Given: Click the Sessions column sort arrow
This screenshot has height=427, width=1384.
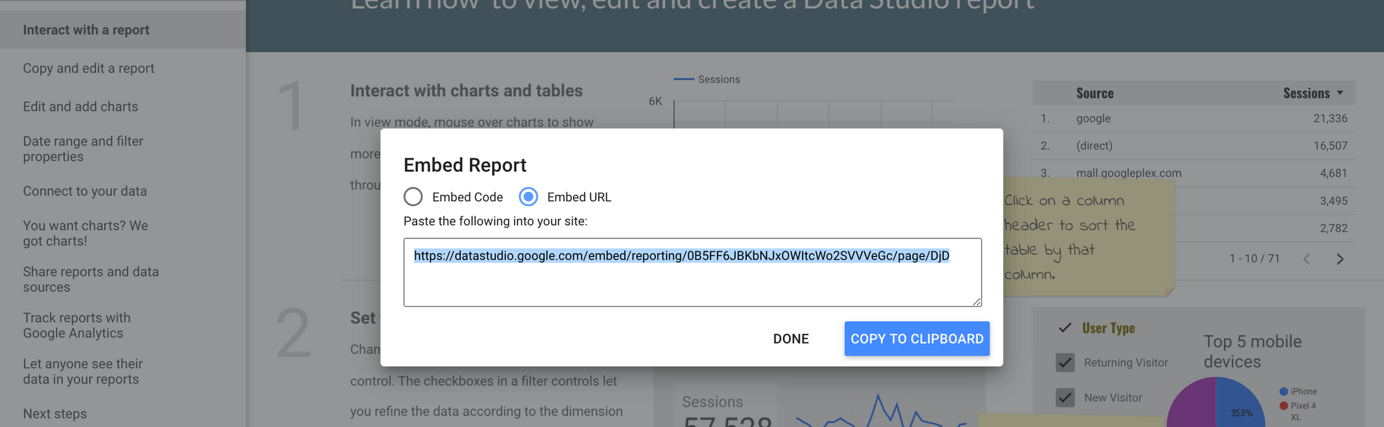Looking at the screenshot, I should [x=1340, y=93].
